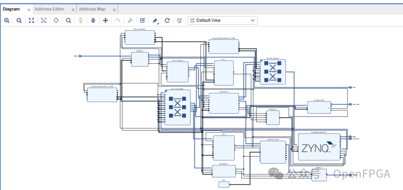Screen dimensions: 403x190
Task: Regenerate layout with the circular arrow icon
Action: coord(167,20)
